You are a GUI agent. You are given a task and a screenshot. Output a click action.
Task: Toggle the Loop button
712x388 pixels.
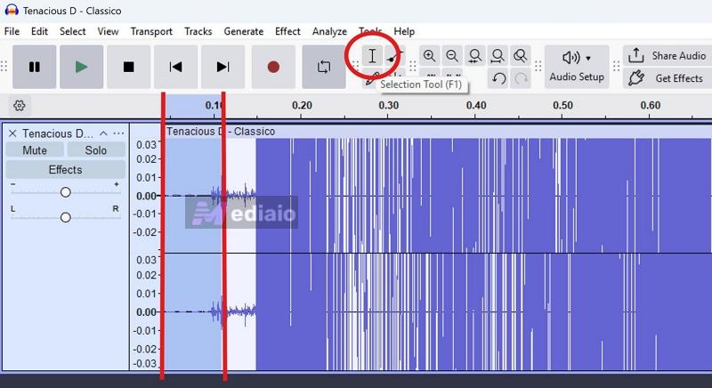pyautogui.click(x=324, y=67)
